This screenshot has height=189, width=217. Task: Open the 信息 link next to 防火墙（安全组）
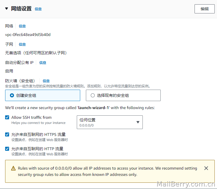point(46,81)
